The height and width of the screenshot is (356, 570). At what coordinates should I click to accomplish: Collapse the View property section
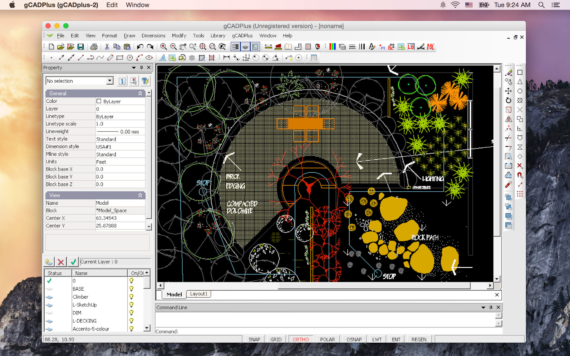click(140, 195)
